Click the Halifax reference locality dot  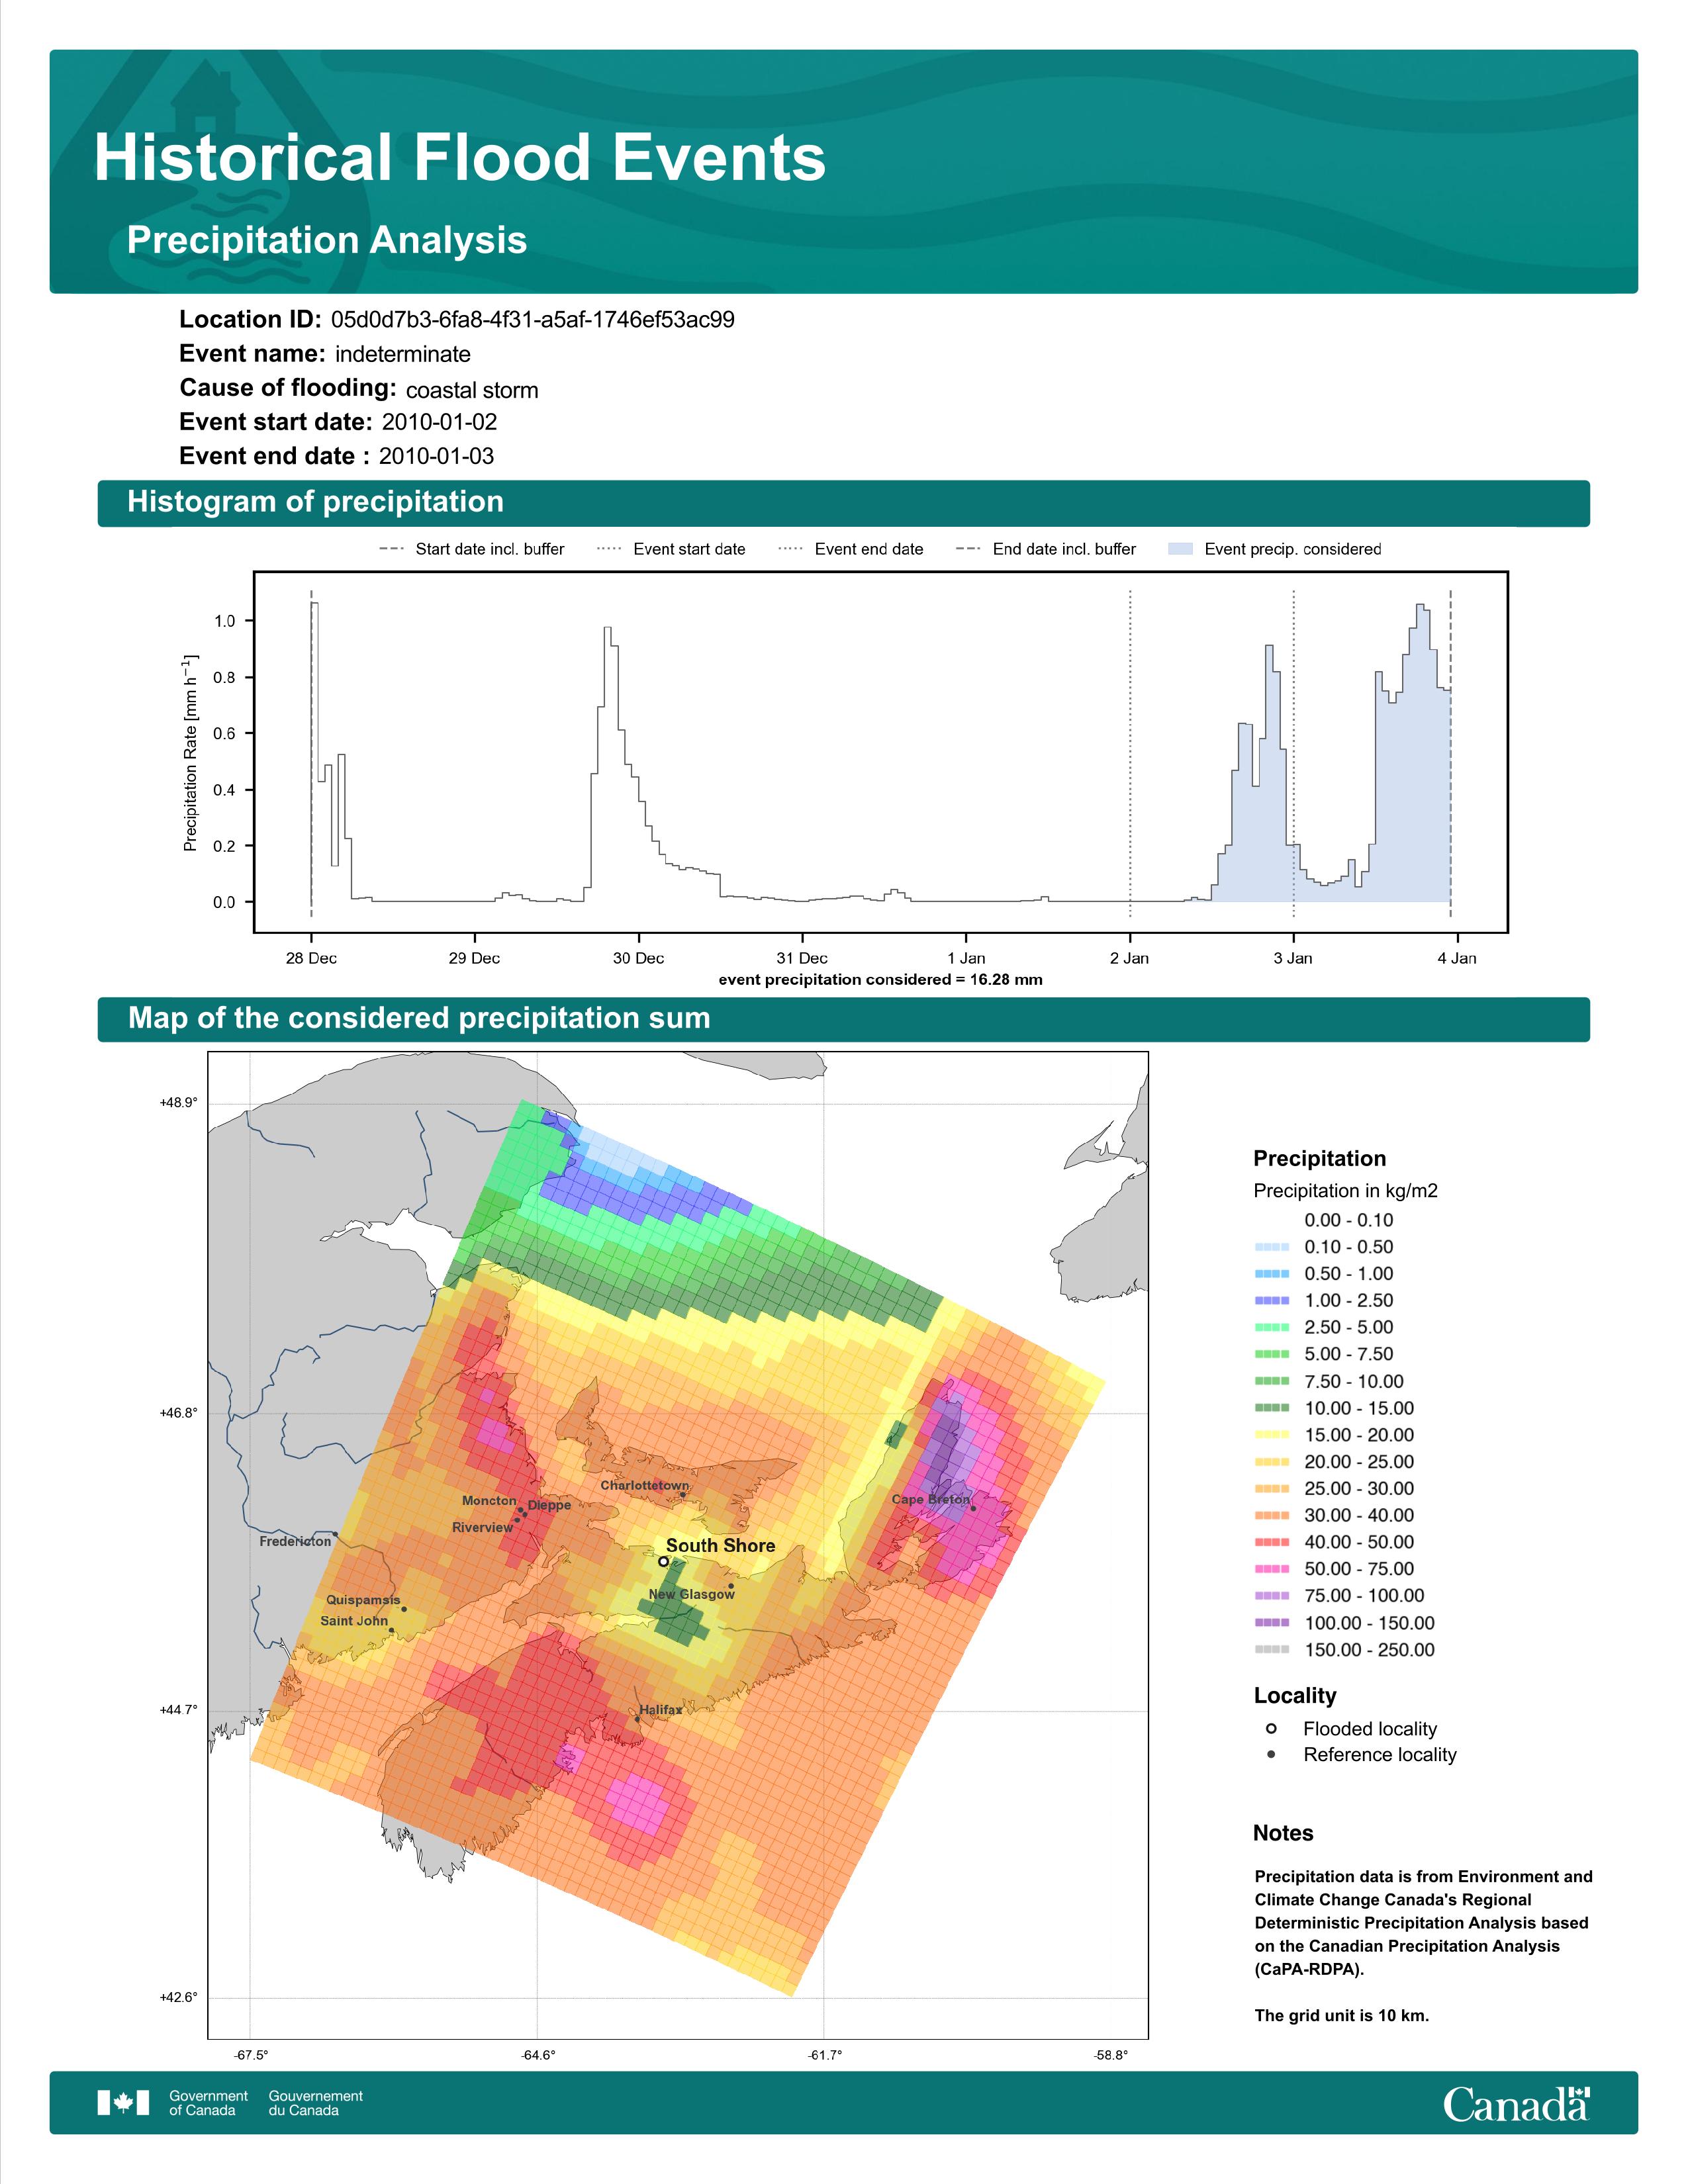[637, 1719]
